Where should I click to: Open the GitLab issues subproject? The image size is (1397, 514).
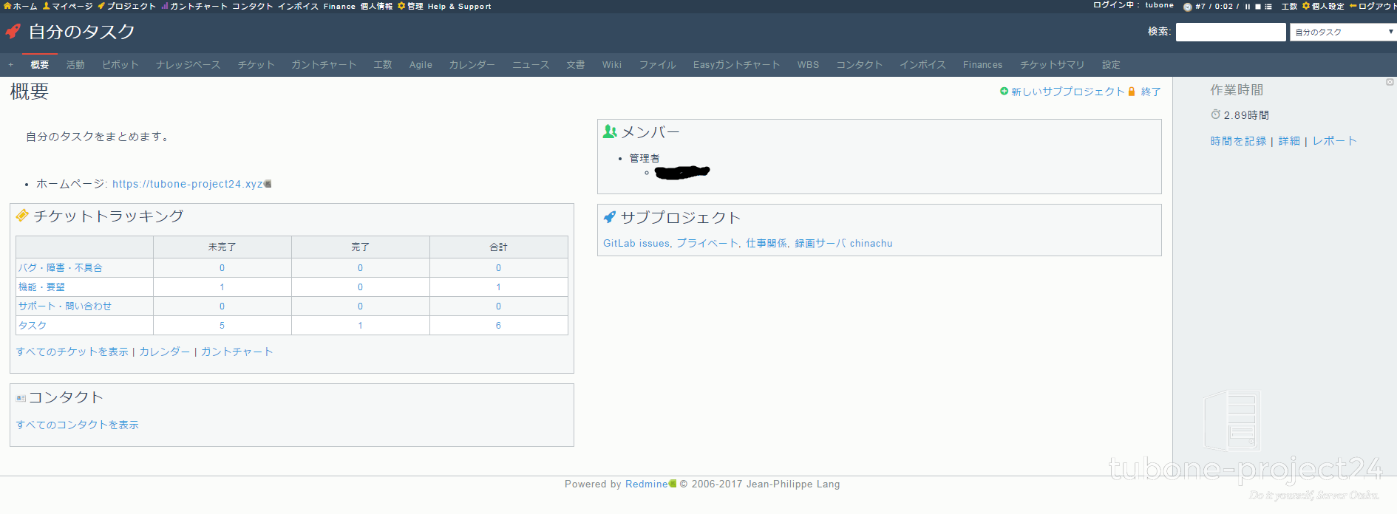tap(636, 243)
